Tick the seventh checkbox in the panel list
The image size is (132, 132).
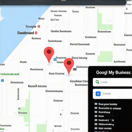96,128
